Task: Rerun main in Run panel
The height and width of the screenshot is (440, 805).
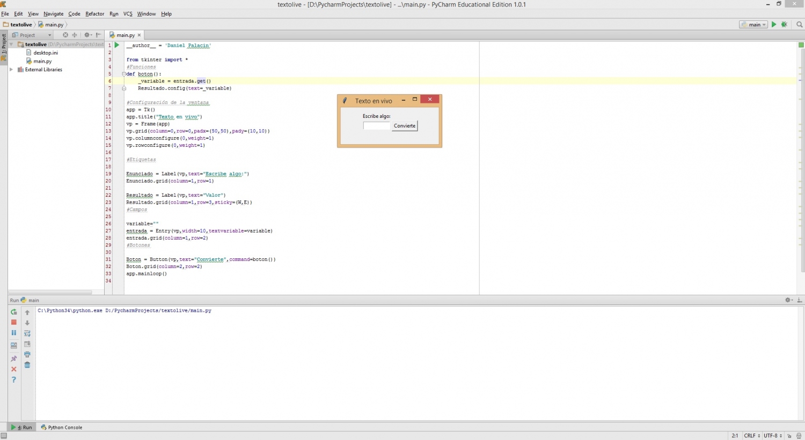Action: tap(14, 312)
